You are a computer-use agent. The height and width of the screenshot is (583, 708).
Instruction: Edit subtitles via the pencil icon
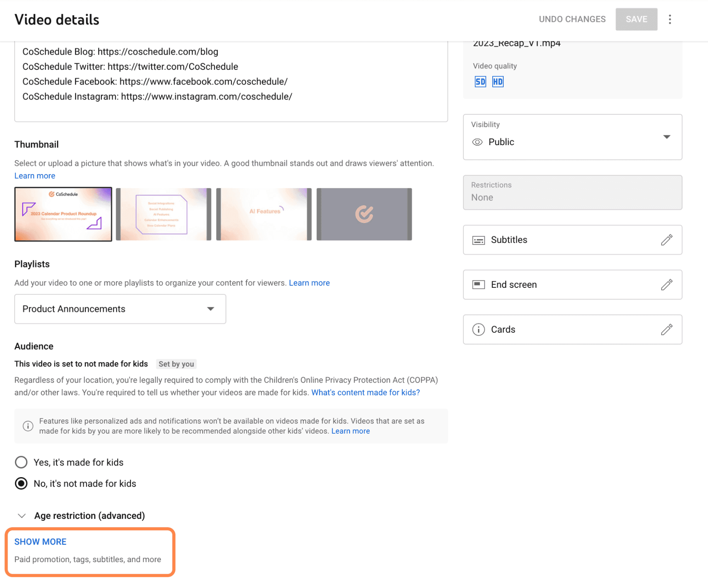[667, 240]
